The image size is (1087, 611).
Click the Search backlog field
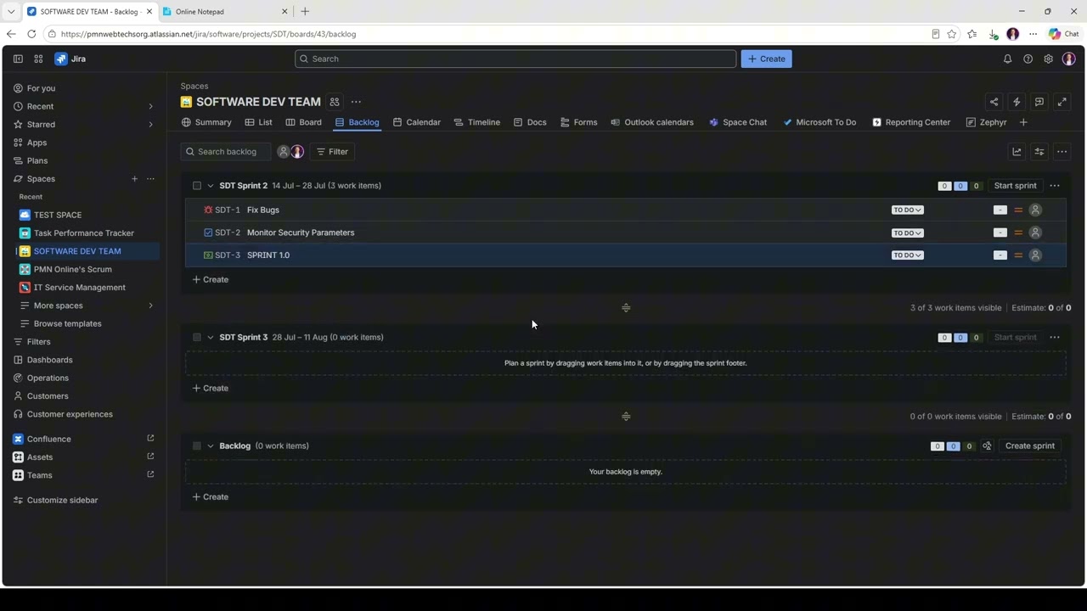tap(226, 152)
